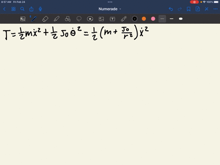The height and width of the screenshot is (165, 220).
Task: Tap the share export icon
Action: point(31,9)
